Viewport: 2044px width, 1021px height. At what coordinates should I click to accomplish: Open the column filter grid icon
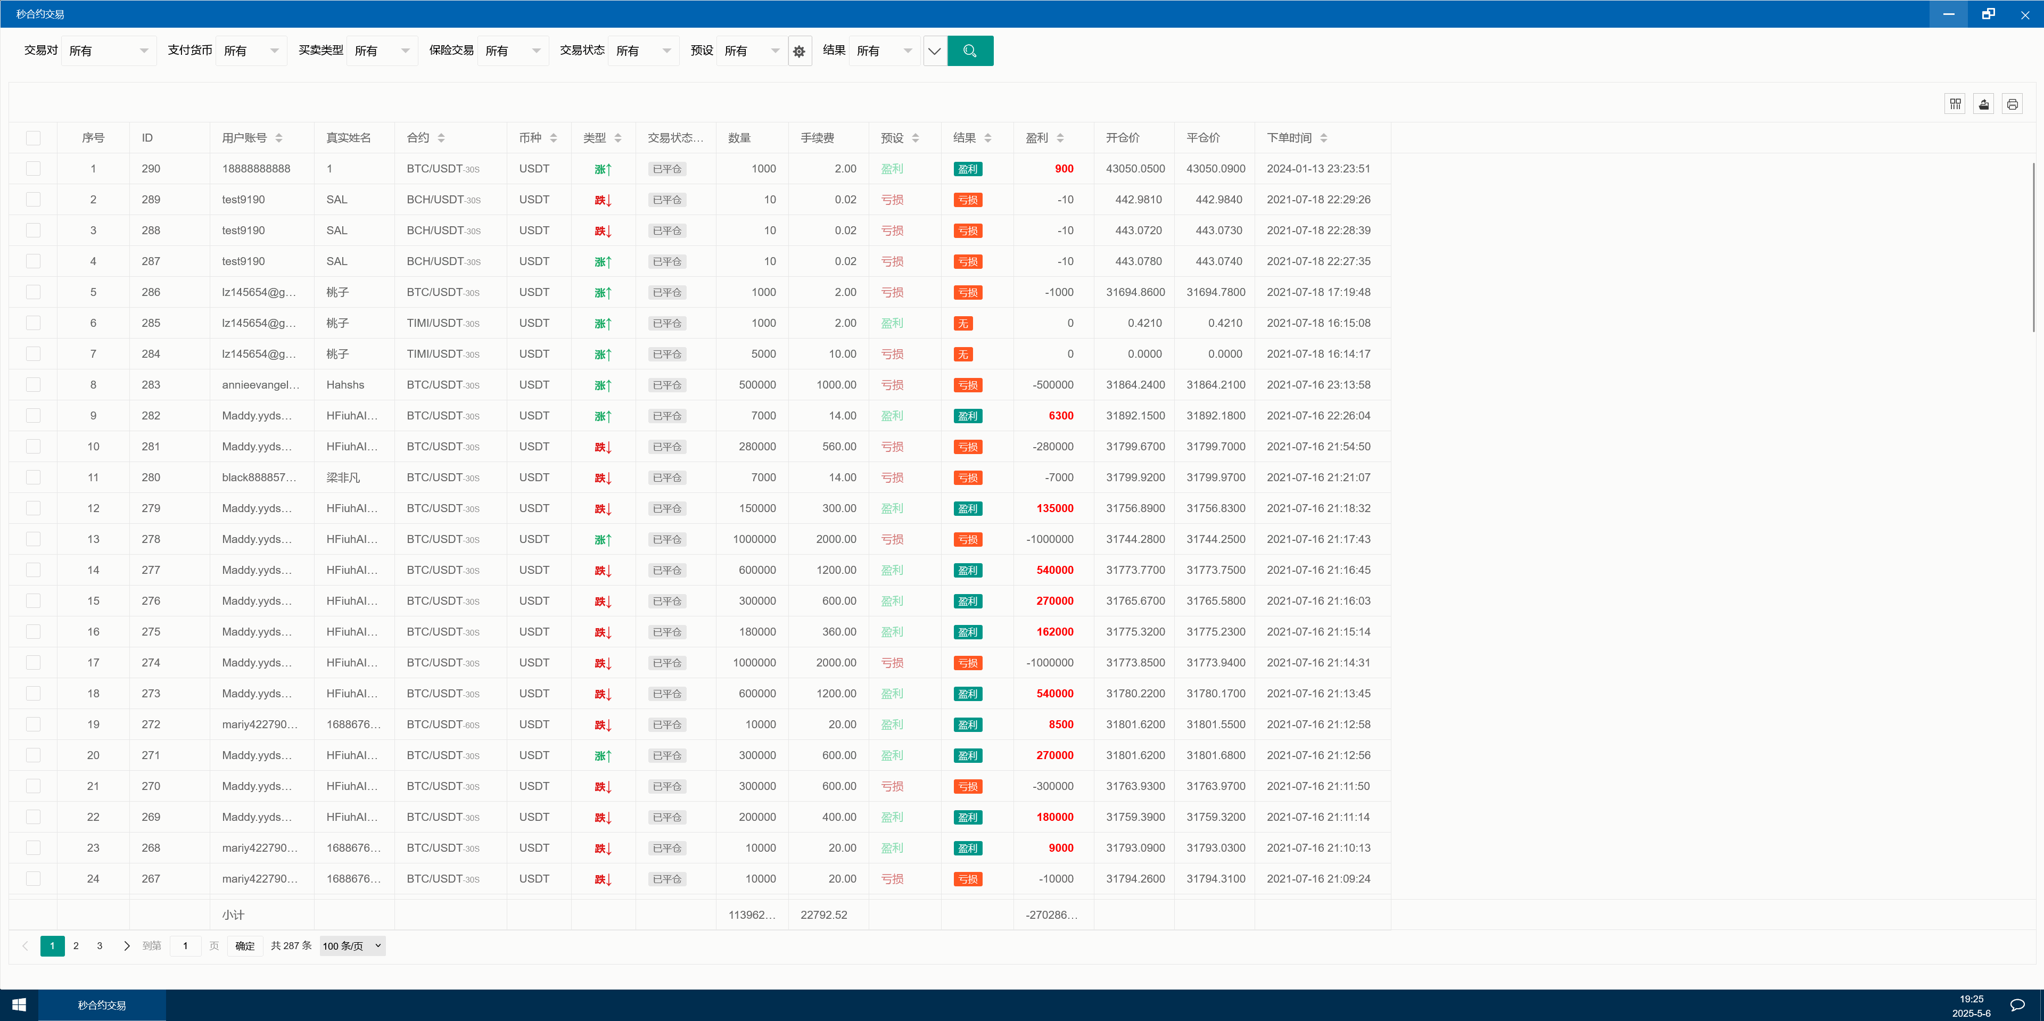tap(1955, 104)
